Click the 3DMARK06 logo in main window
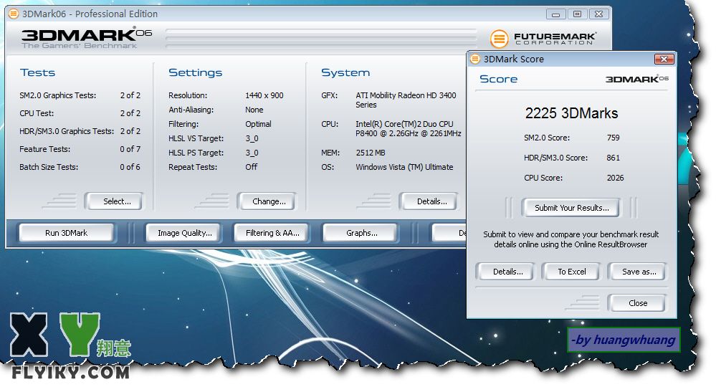Viewport: 716px width, 387px height. 86,38
